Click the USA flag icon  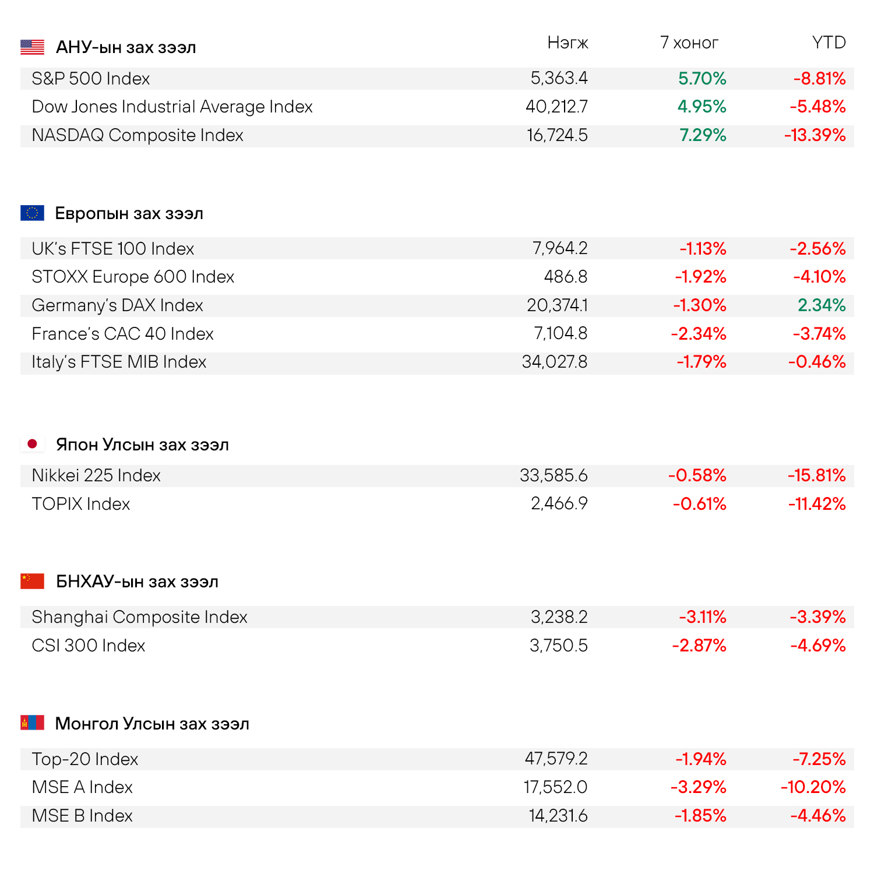pos(32,47)
